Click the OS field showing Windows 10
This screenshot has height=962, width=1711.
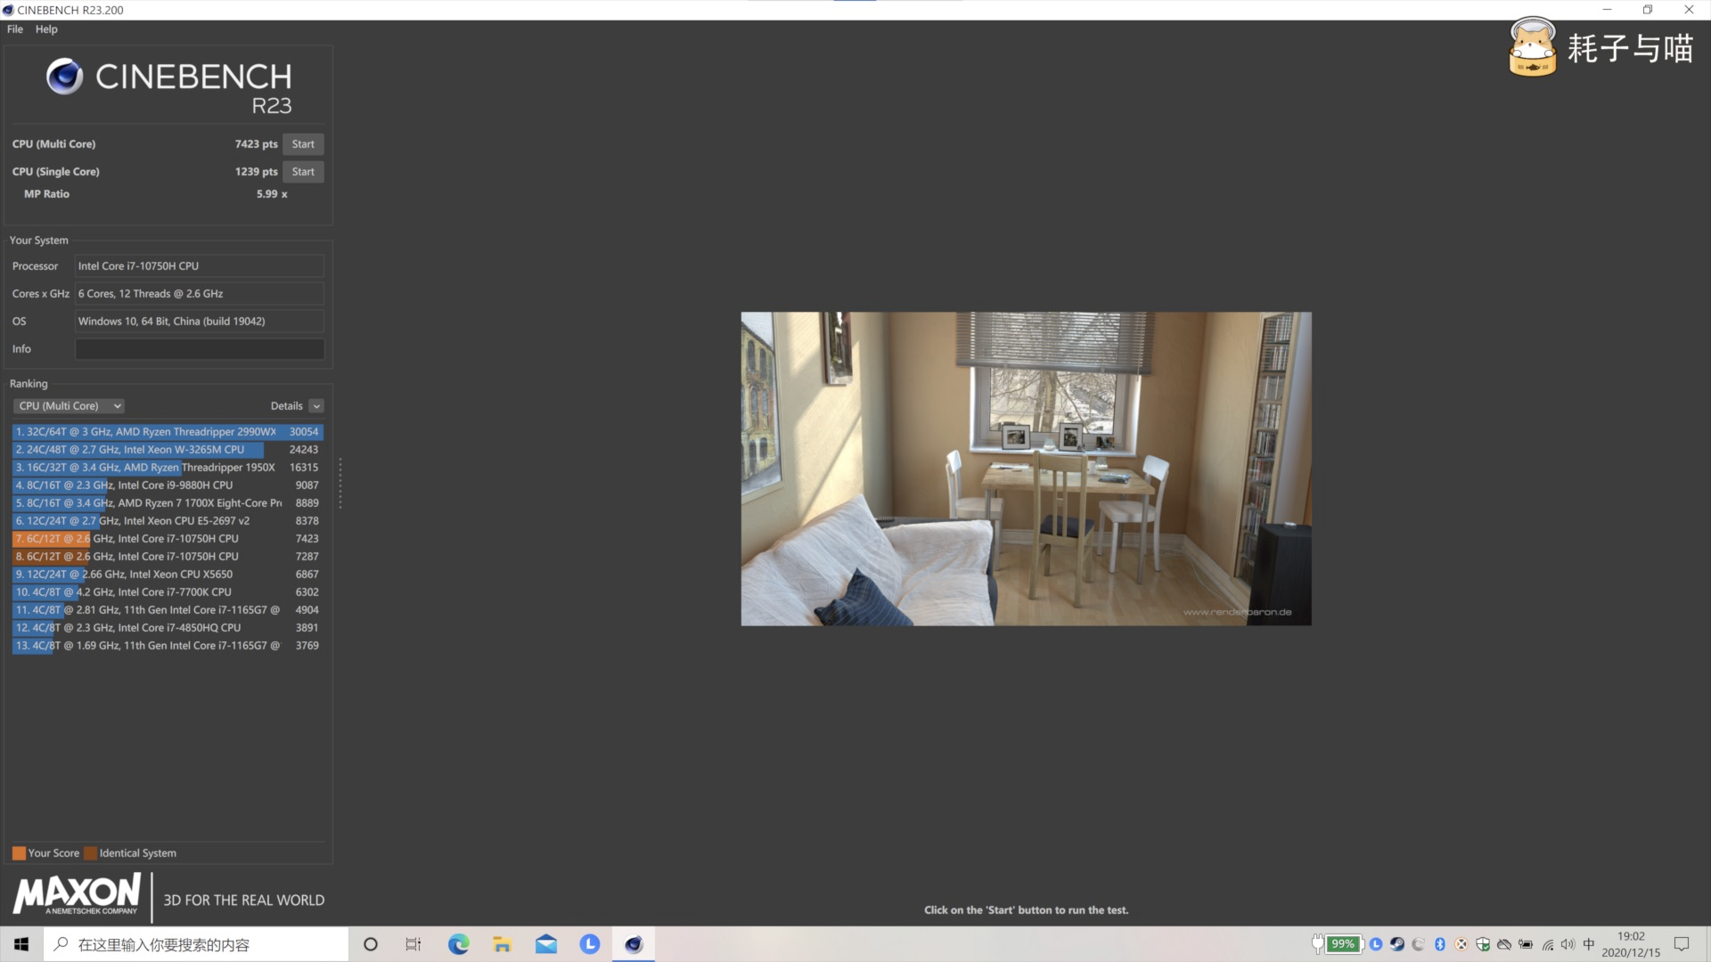coord(200,322)
